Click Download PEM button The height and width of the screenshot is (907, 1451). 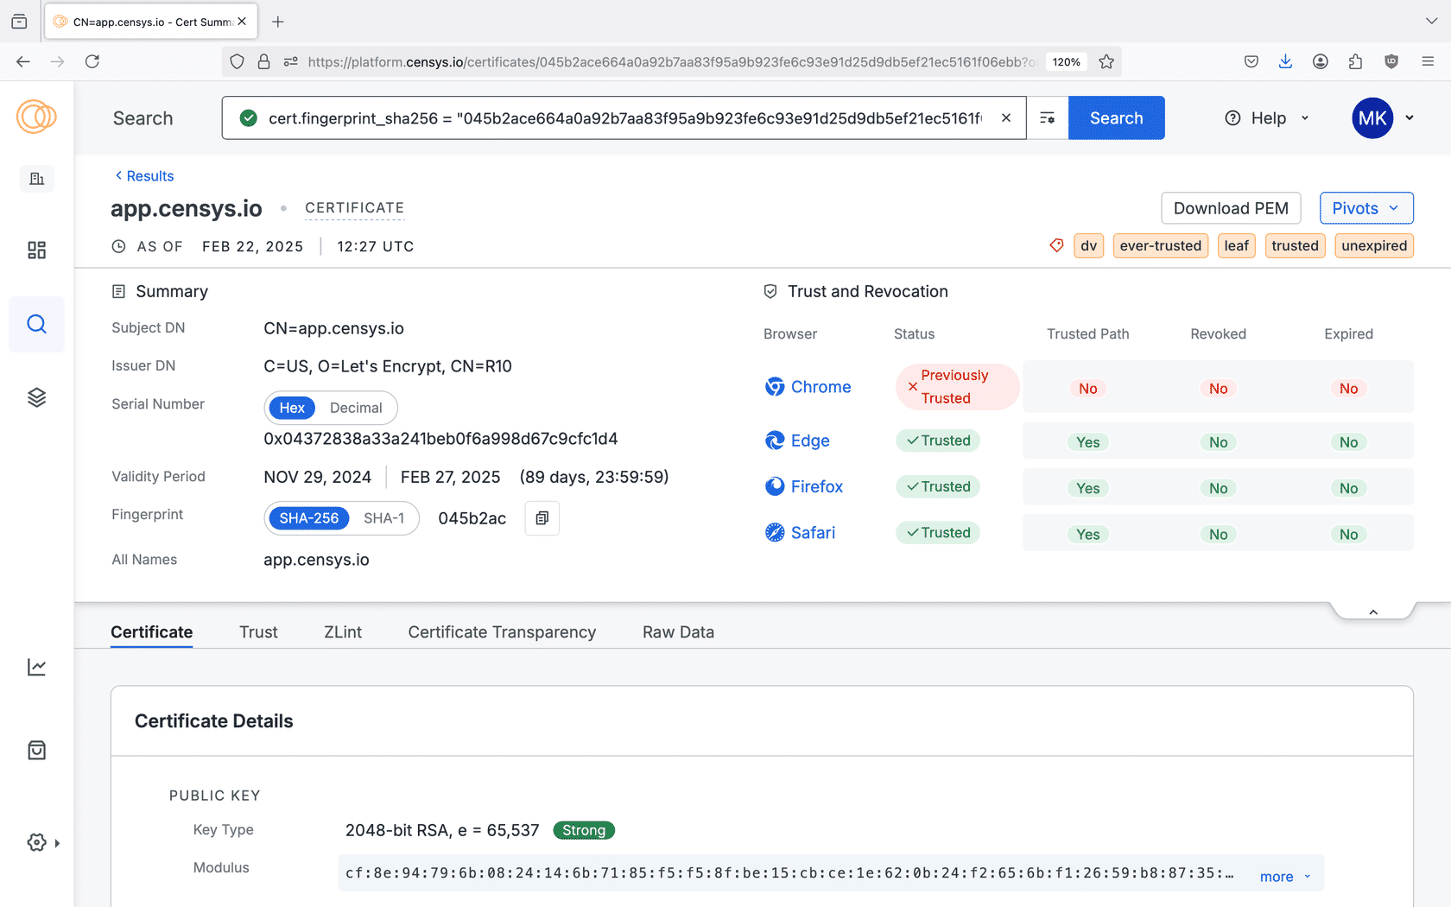1231,208
